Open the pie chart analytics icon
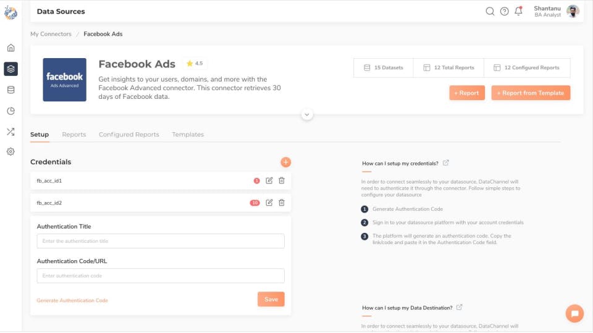The height and width of the screenshot is (333, 593). click(x=11, y=111)
